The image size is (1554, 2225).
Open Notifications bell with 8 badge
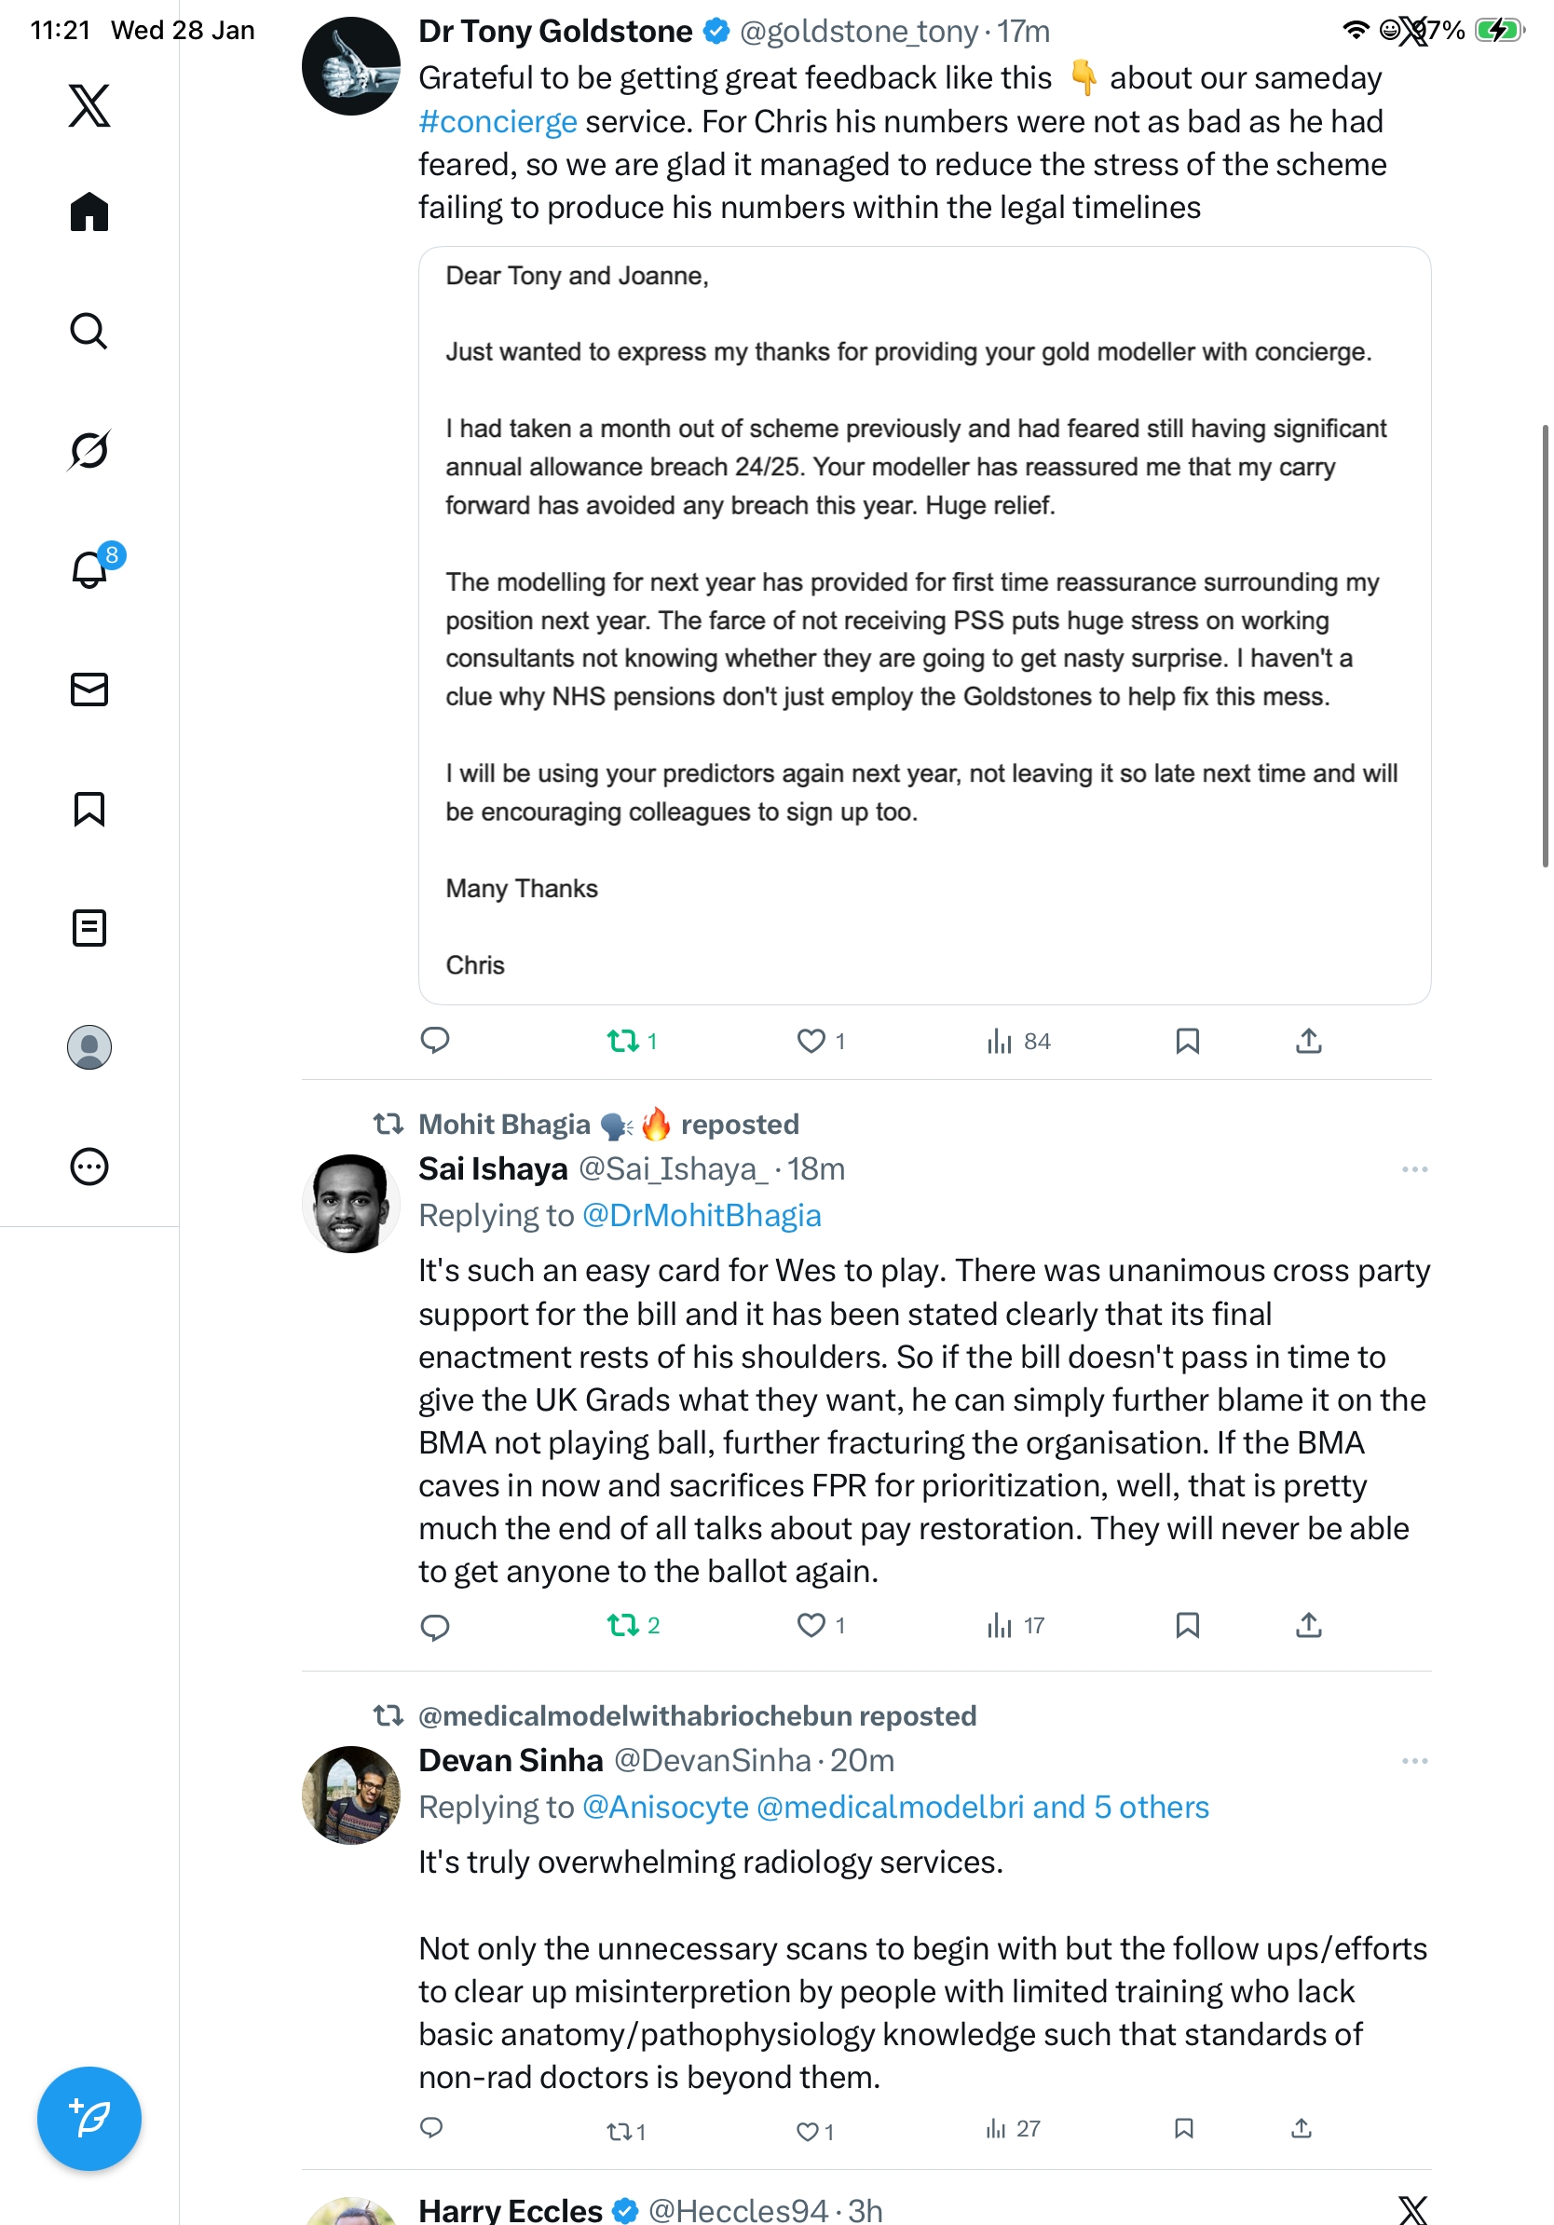(x=89, y=569)
